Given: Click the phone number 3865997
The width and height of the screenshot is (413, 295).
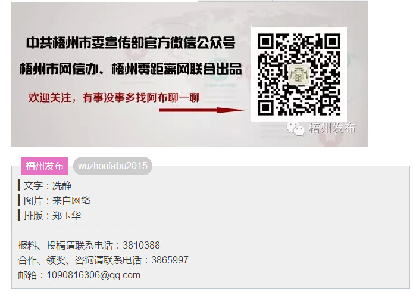Looking at the screenshot, I should click(170, 260).
